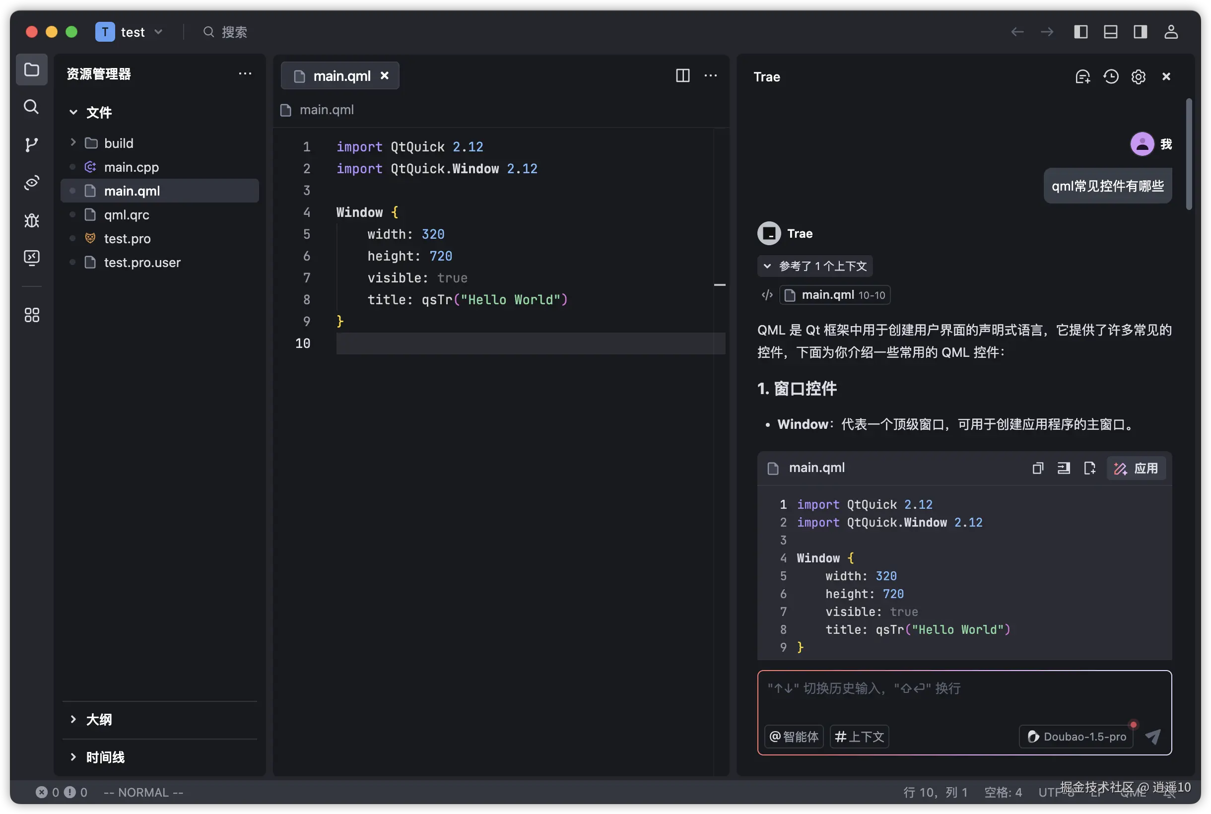
Task: Collapse the 参考了 1 个上下文 disclosure
Action: click(814, 267)
